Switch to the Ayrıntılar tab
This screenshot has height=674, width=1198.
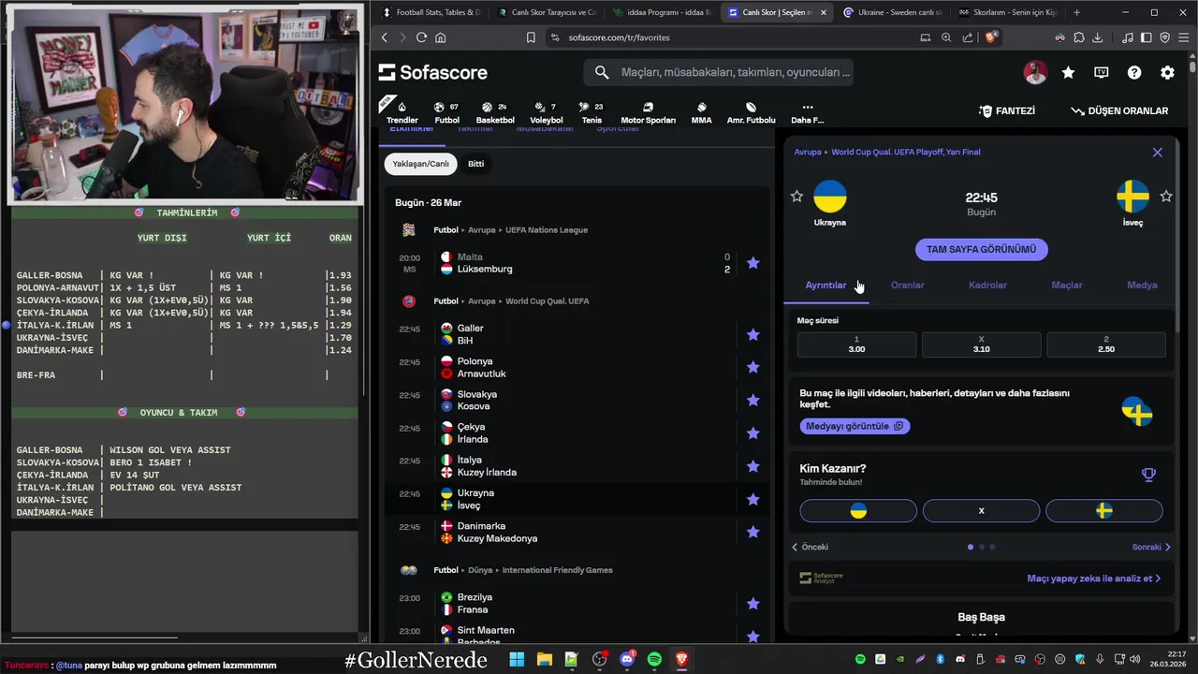pyautogui.click(x=825, y=285)
